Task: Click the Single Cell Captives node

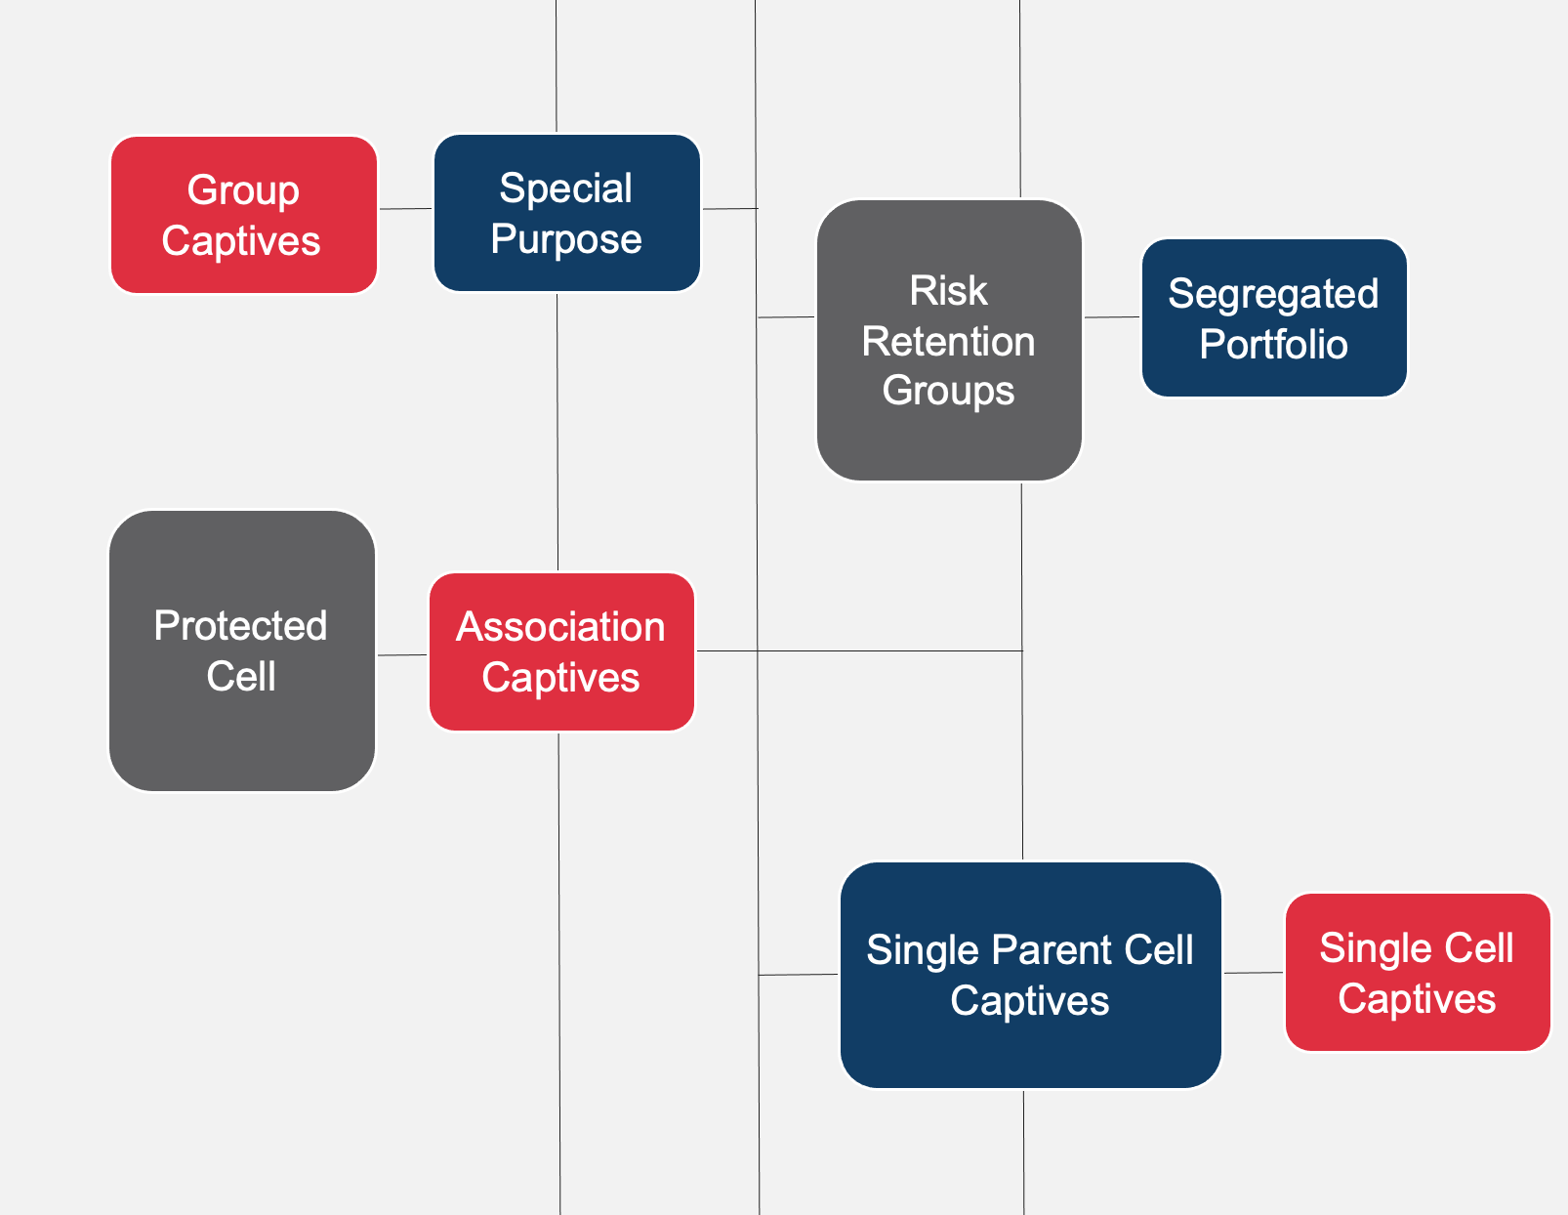Action: (1417, 973)
